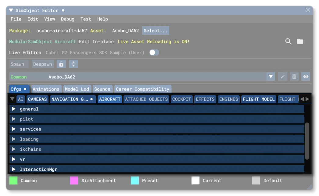Open the Help menu
The width and height of the screenshot is (319, 196).
tap(102, 19)
